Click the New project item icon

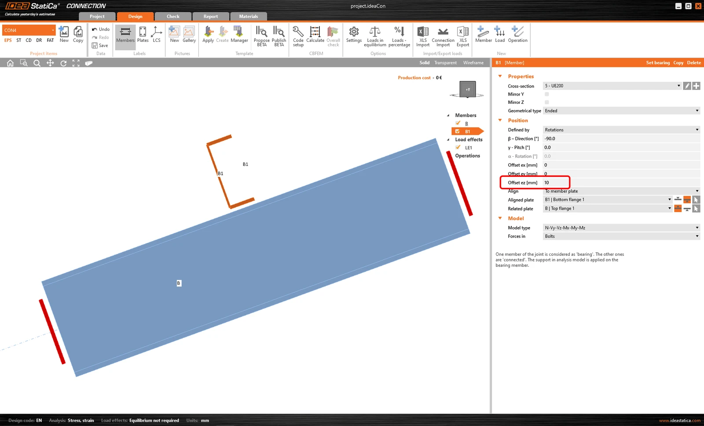[x=64, y=34]
